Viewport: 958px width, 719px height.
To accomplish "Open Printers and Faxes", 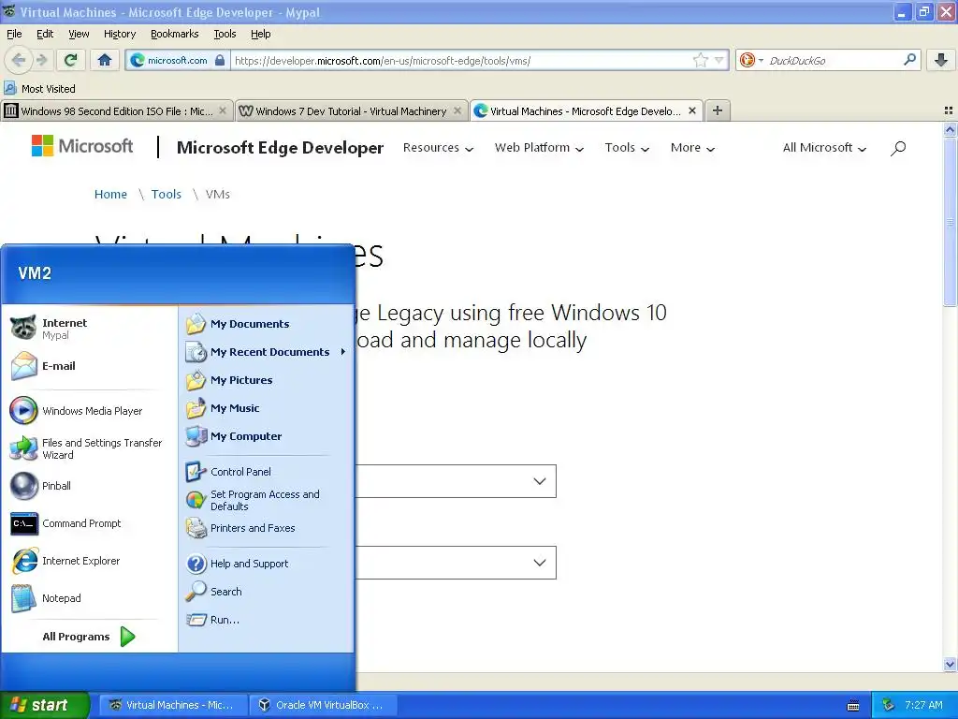I will (267, 528).
